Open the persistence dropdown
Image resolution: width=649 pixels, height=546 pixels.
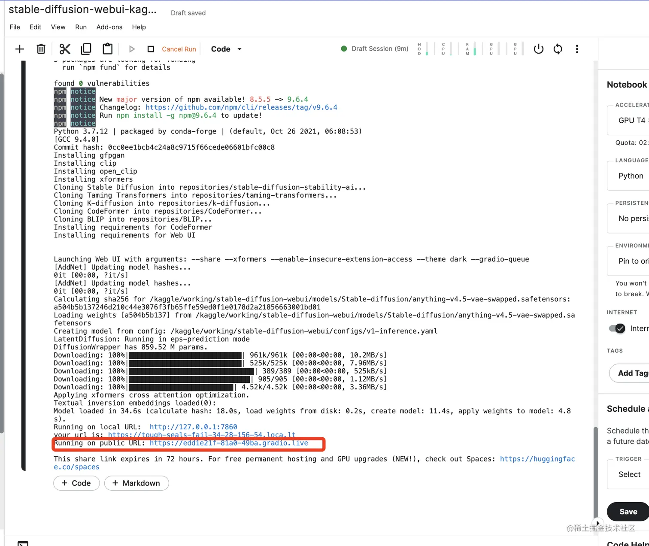[x=628, y=218]
